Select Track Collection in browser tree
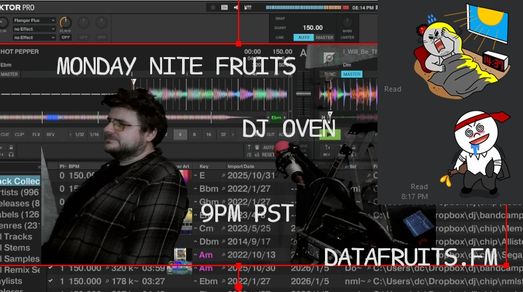Viewport: 523px width, 292px height. point(20,181)
